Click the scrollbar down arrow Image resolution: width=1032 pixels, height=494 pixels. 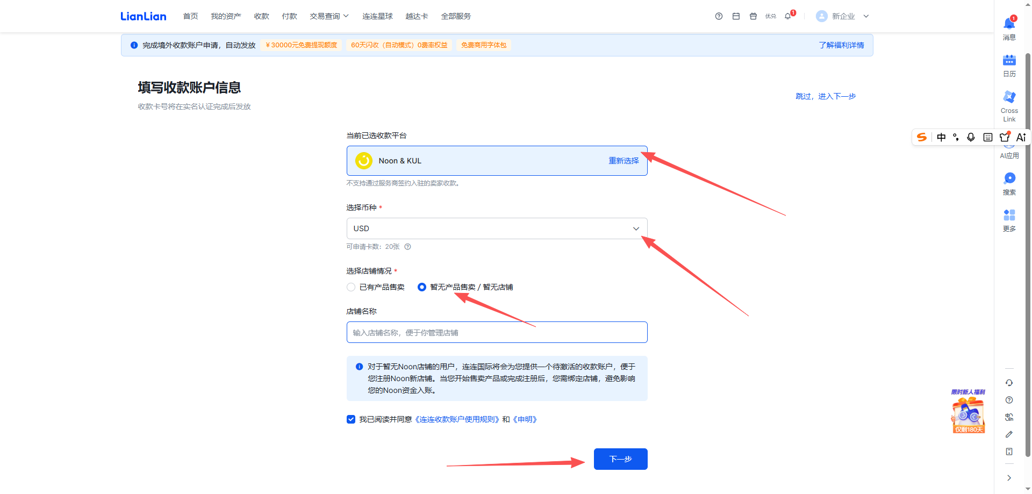coord(1028,489)
